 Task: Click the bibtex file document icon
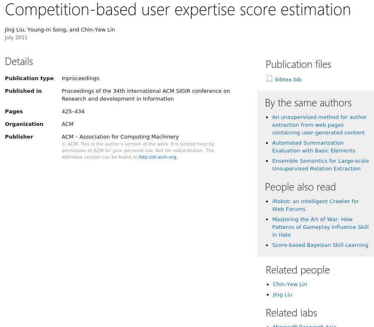click(x=269, y=78)
